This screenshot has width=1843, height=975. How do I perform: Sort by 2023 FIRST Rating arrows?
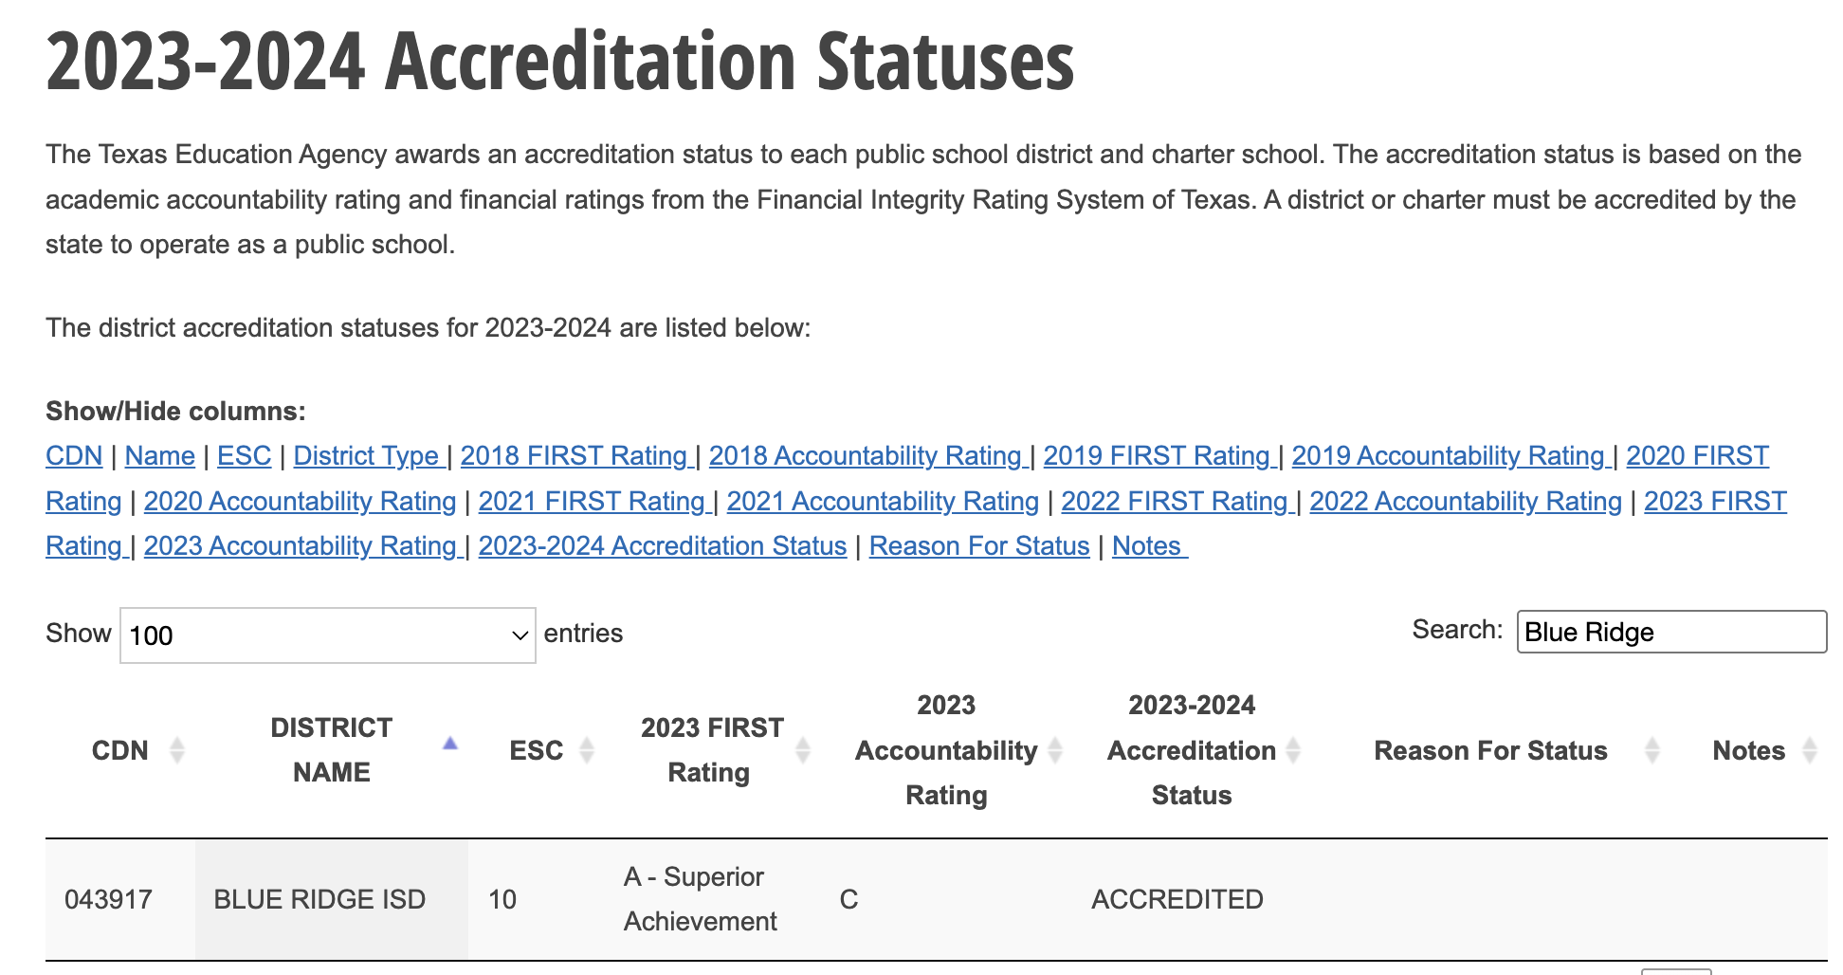click(803, 750)
